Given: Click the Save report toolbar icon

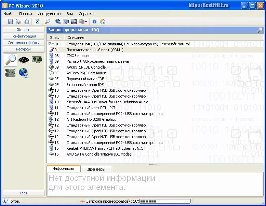Looking at the screenshot, I should tap(11, 21).
